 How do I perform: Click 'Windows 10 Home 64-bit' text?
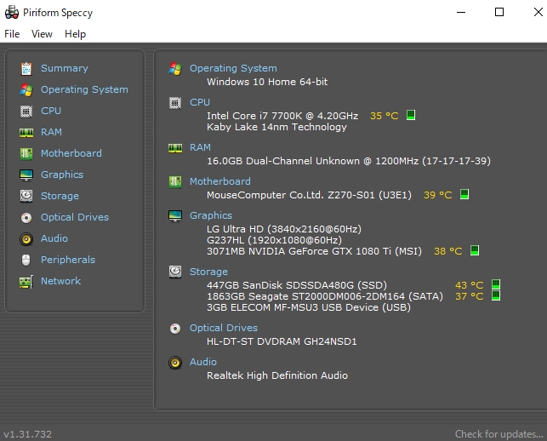pyautogui.click(x=267, y=82)
